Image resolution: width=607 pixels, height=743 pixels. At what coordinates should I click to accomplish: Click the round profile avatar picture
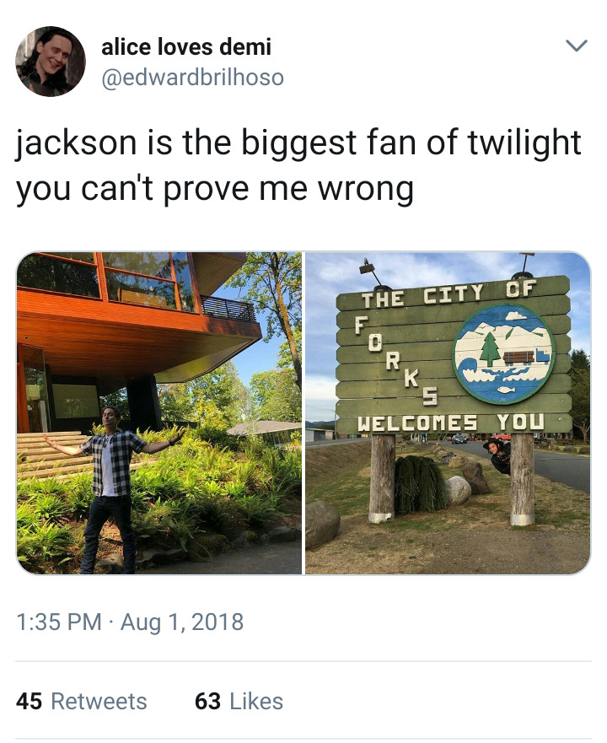click(51, 62)
